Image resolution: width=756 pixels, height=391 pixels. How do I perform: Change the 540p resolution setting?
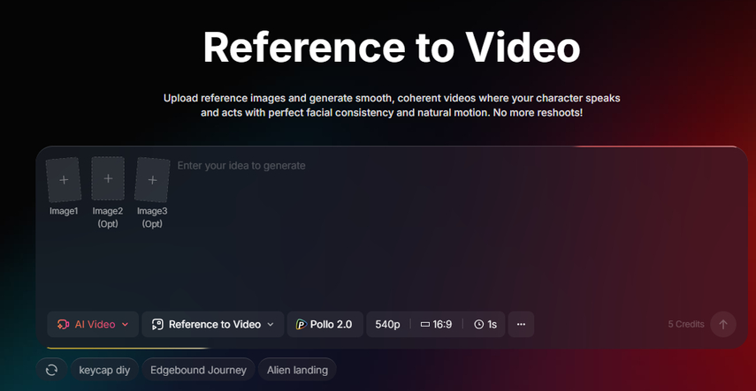(x=387, y=324)
